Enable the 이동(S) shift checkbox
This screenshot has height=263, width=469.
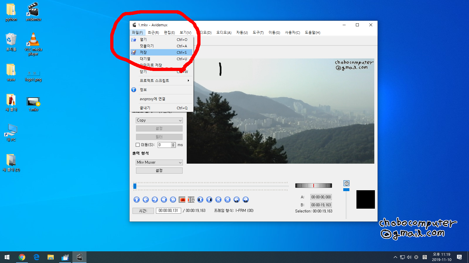pos(137,145)
